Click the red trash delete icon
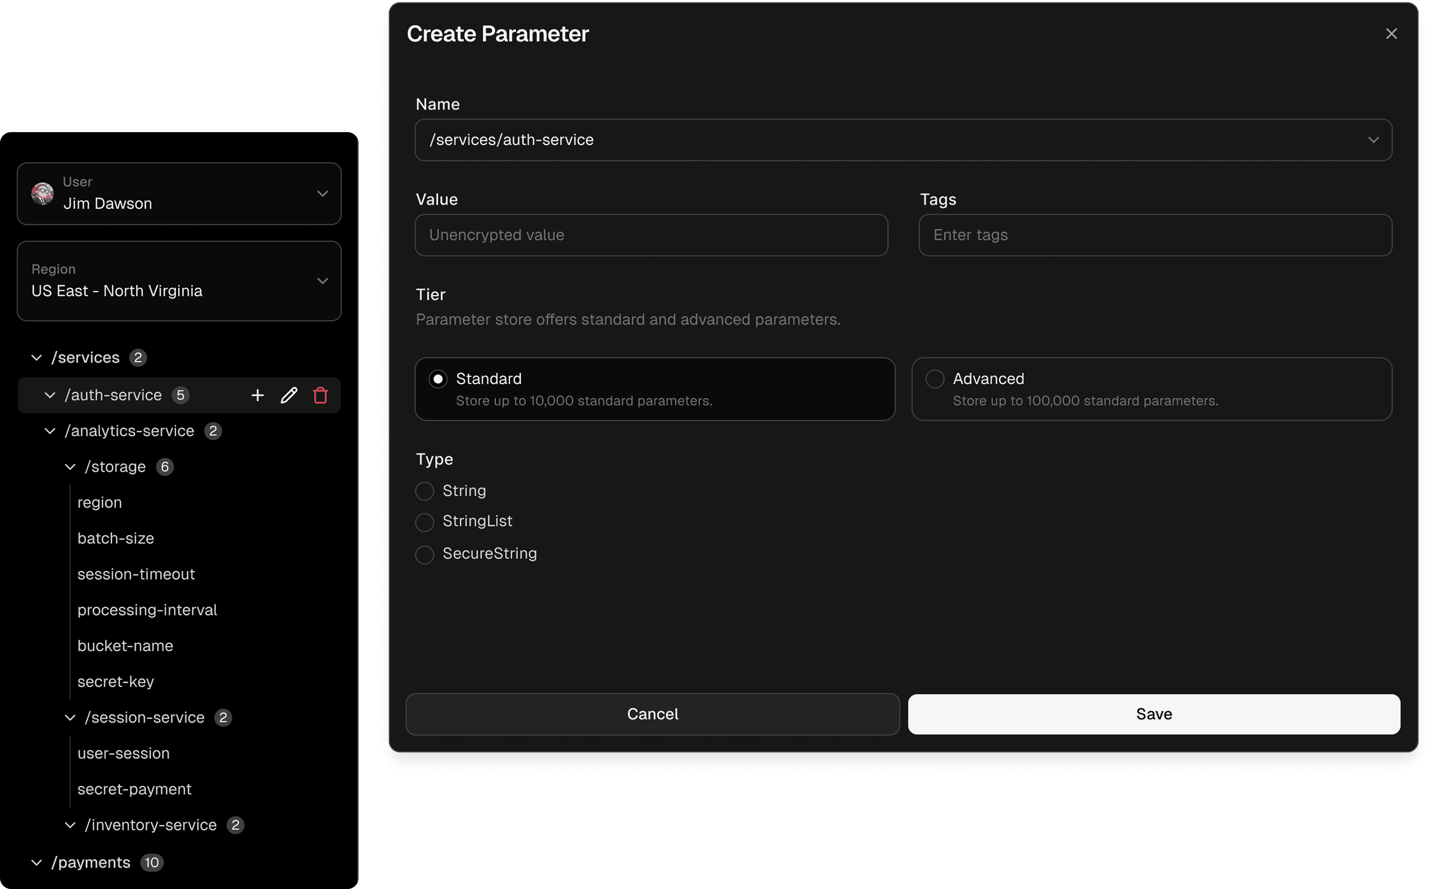The height and width of the screenshot is (889, 1432). 320,395
